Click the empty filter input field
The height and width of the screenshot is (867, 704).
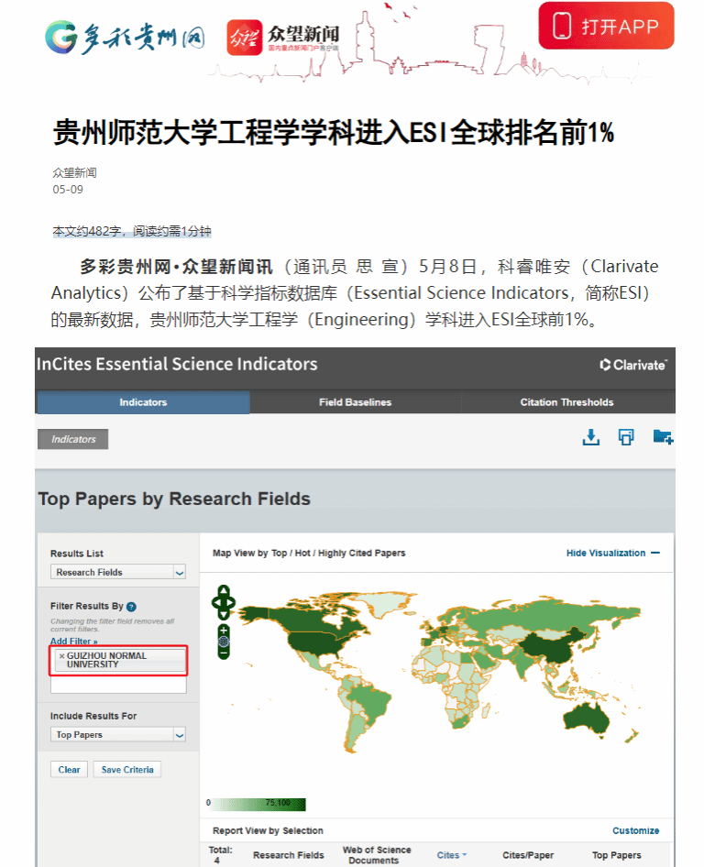(118, 686)
